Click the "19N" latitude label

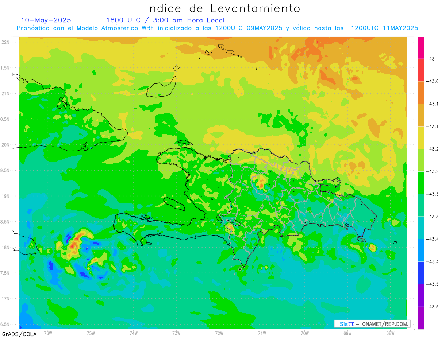[x=6, y=196]
